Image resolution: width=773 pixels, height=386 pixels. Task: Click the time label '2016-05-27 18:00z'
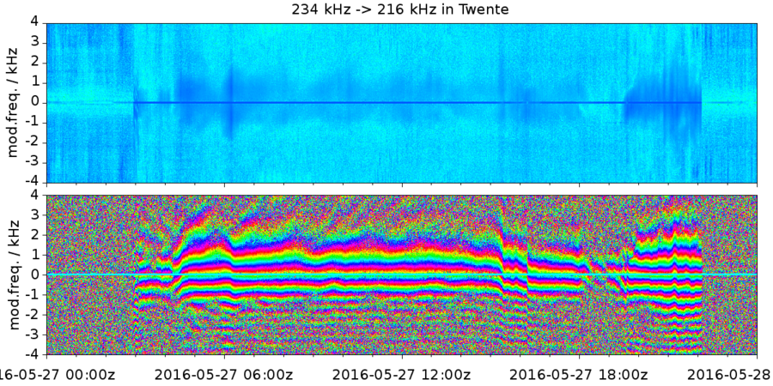(580, 375)
